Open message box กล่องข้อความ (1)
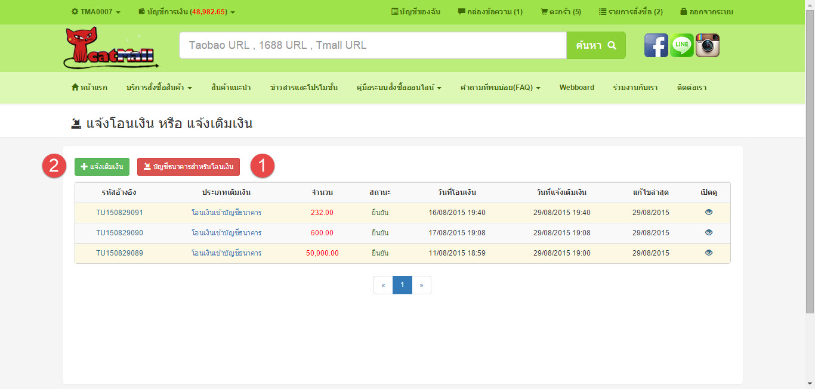815x389 pixels. click(x=490, y=12)
